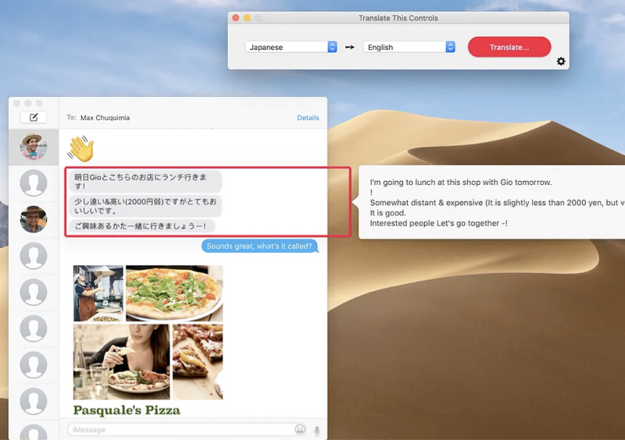Click the Pasquale's Pizza title text
The height and width of the screenshot is (440, 625).
[127, 410]
